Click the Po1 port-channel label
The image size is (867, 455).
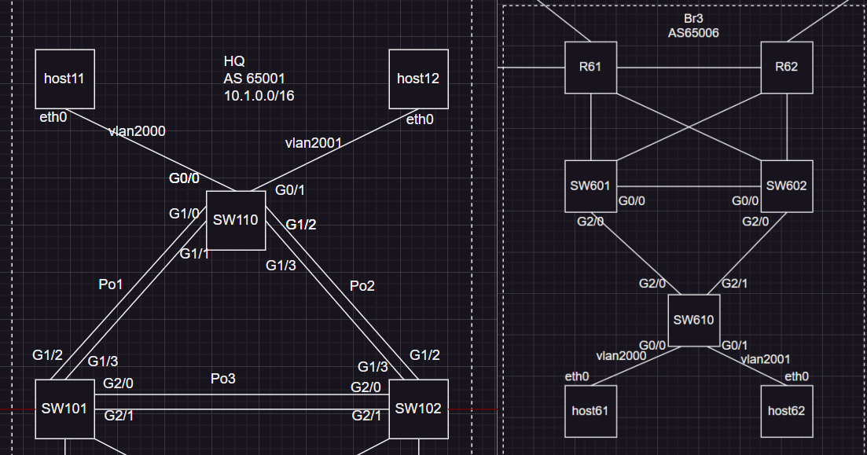click(110, 284)
